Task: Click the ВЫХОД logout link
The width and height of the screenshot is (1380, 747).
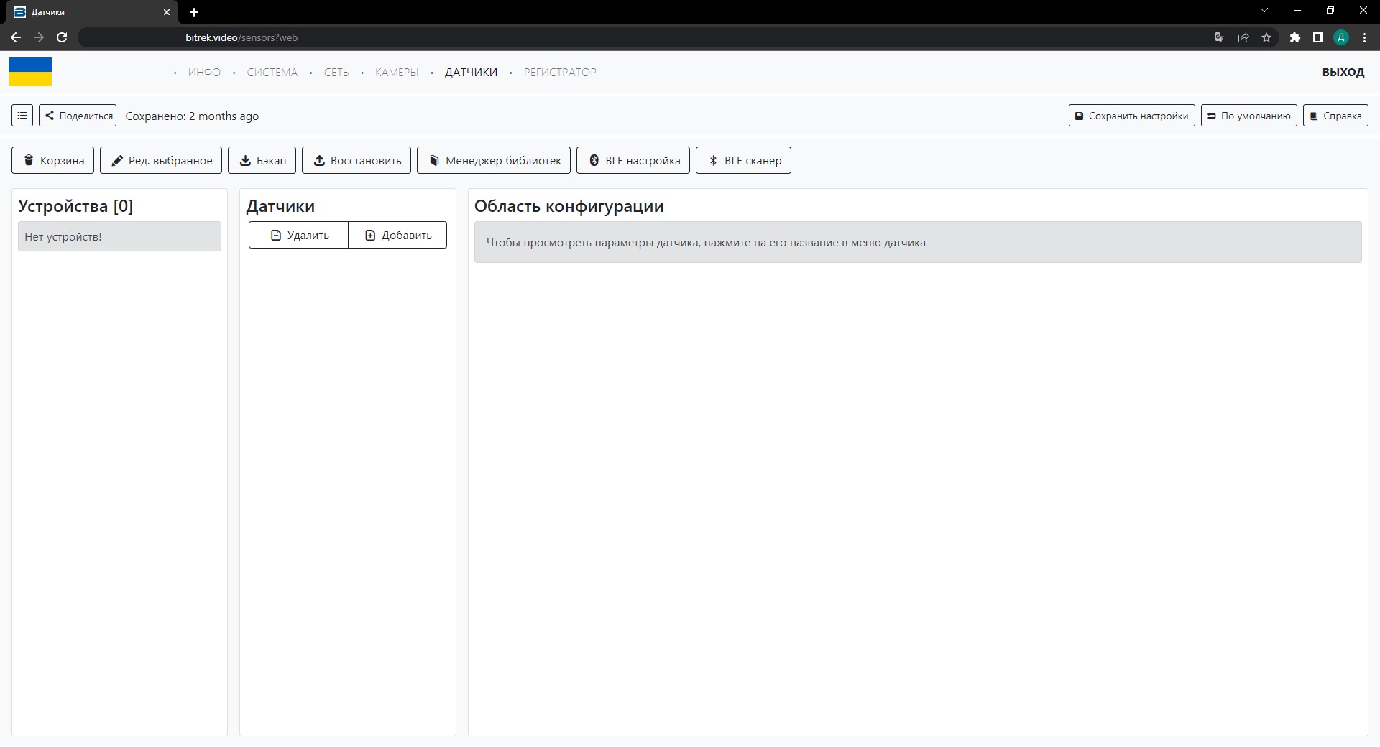Action: 1343,72
